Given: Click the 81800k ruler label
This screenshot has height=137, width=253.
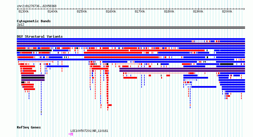Looking at the screenshot, I should [x=169, y=11].
